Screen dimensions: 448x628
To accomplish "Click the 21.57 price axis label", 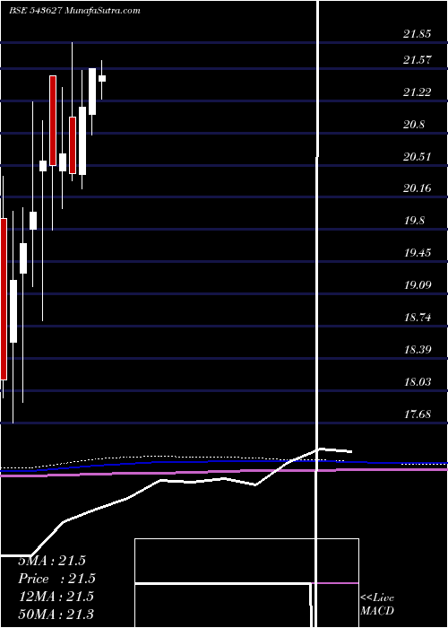I will click(418, 60).
